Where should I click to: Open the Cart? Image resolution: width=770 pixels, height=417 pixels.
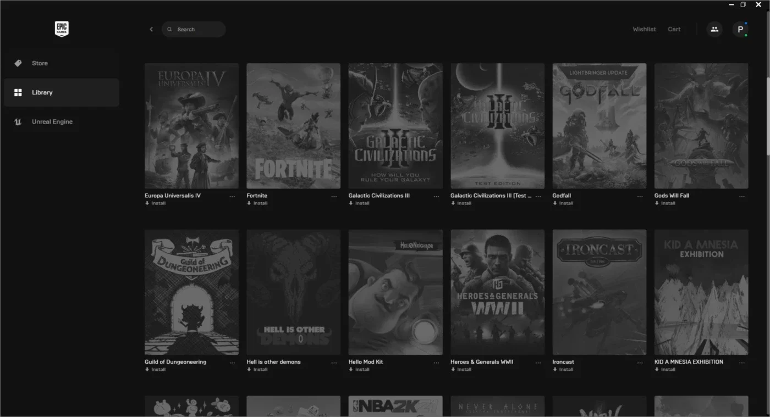point(674,29)
